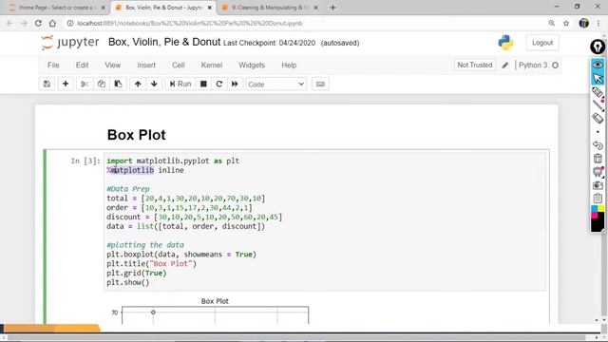Screen dimensions: 608x342
Task: Click the page vertical scrollbar
Action: (604, 177)
